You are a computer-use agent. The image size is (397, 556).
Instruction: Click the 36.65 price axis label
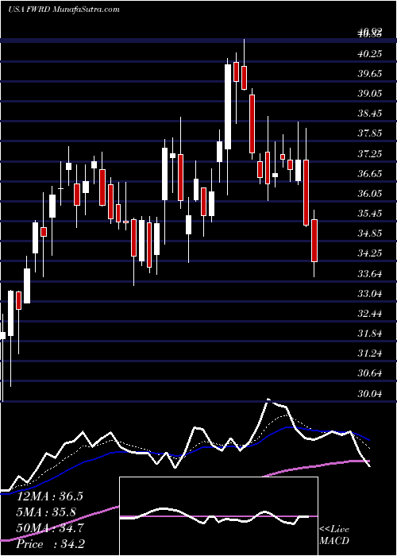[x=370, y=174]
